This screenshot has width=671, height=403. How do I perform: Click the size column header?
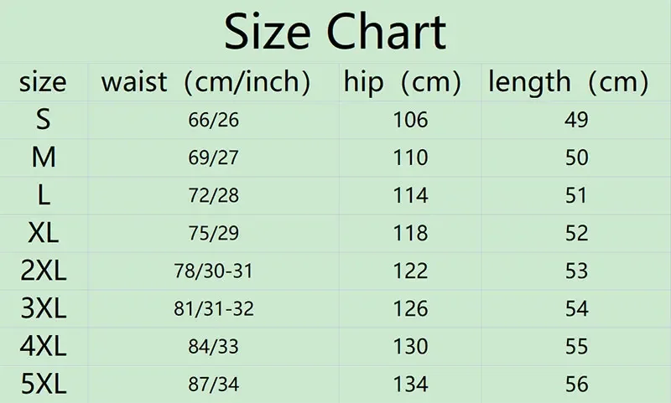[43, 82]
